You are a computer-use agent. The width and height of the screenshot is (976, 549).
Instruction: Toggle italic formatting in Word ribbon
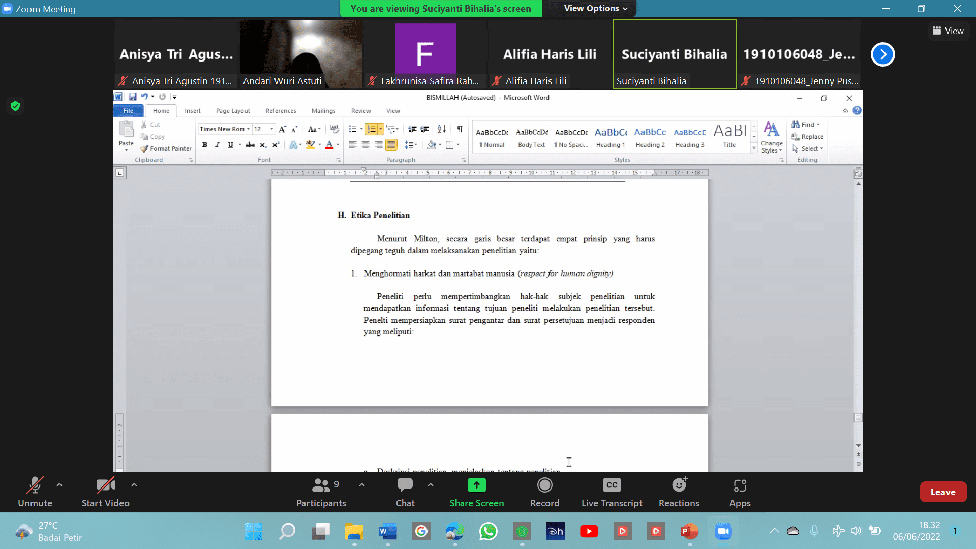(x=218, y=145)
